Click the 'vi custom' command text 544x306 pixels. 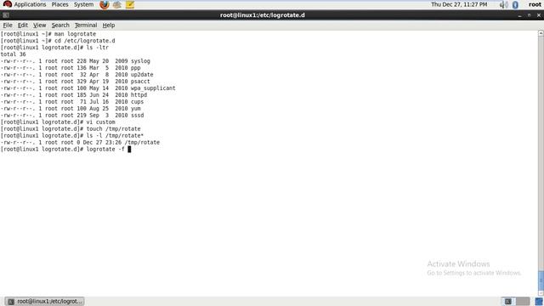[x=100, y=122]
